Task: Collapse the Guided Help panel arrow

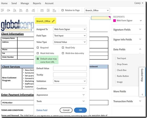Action: (x=142, y=95)
